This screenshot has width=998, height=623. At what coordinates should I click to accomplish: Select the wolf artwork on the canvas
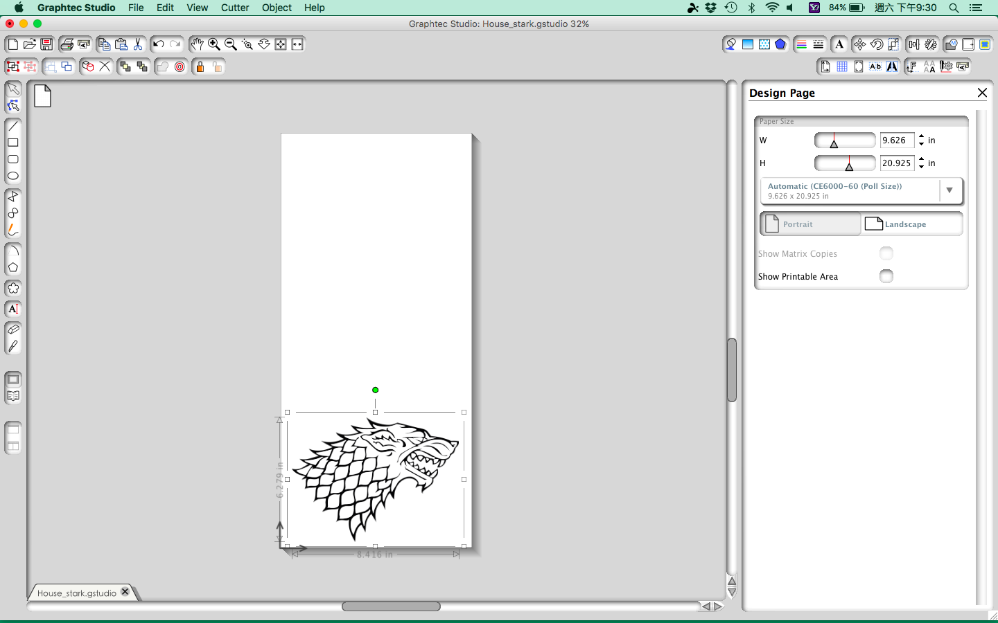[376, 480]
